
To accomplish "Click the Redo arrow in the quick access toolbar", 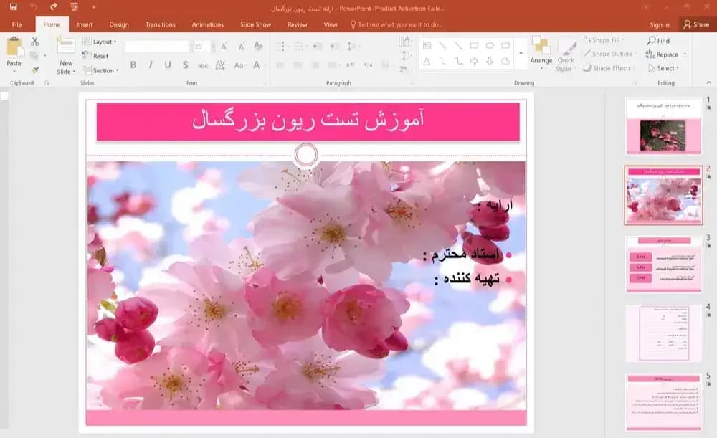I will (x=54, y=7).
